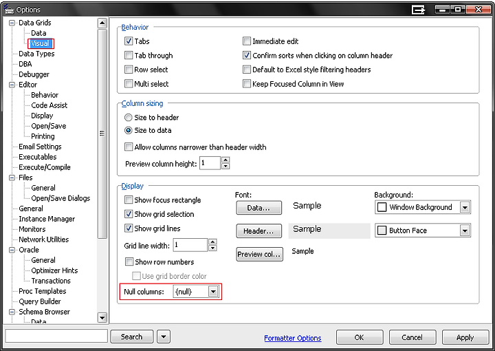The height and width of the screenshot is (351, 495).
Task: Enable Default to Excel style filtering headers
Action: pyautogui.click(x=247, y=70)
